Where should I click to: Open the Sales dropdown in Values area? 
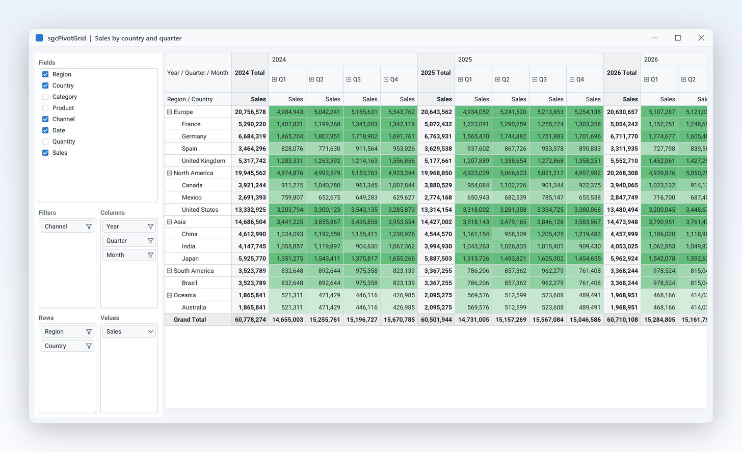(x=150, y=332)
